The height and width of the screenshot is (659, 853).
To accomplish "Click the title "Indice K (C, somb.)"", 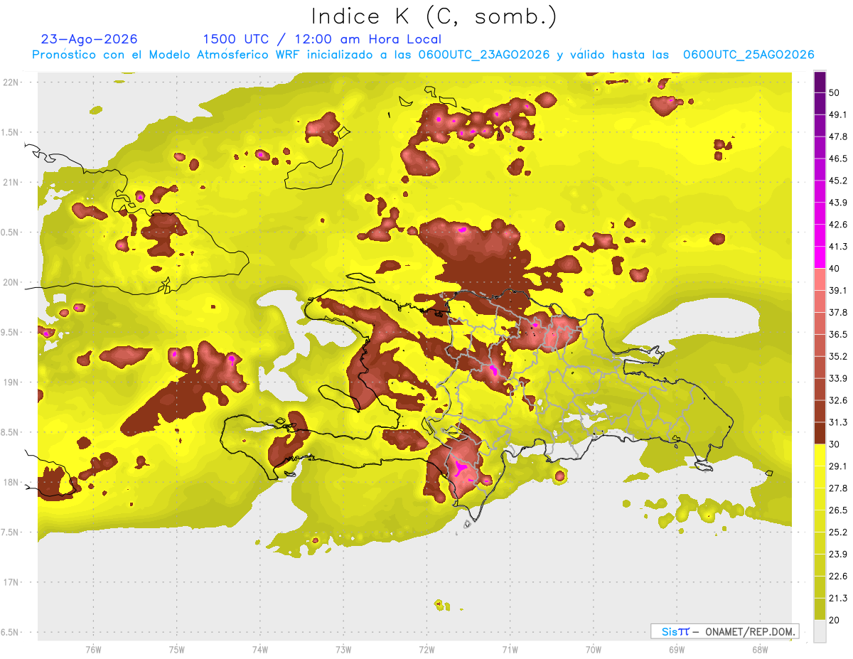I will pyautogui.click(x=434, y=17).
